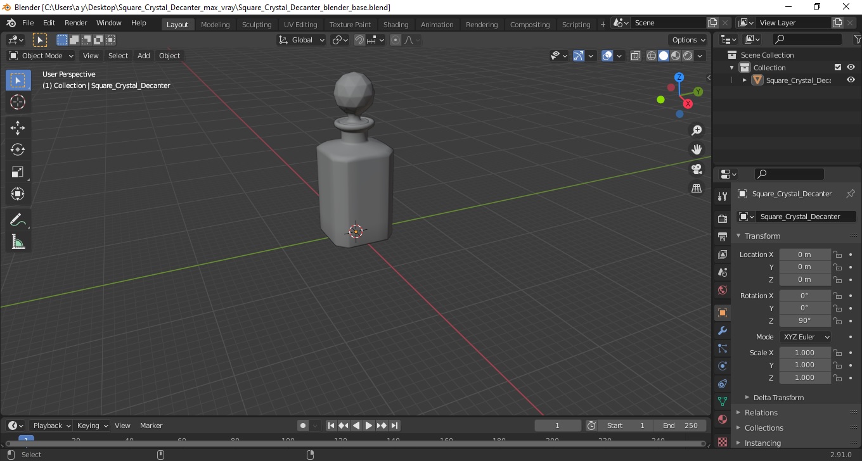Viewport: 862px width, 461px height.
Task: Toggle X-ray mode button
Action: click(x=636, y=56)
